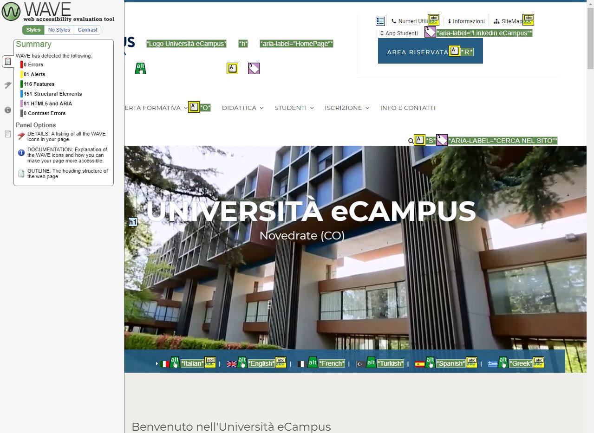
Task: Click the abc alert icon after *Greek*
Action: tap(538, 362)
